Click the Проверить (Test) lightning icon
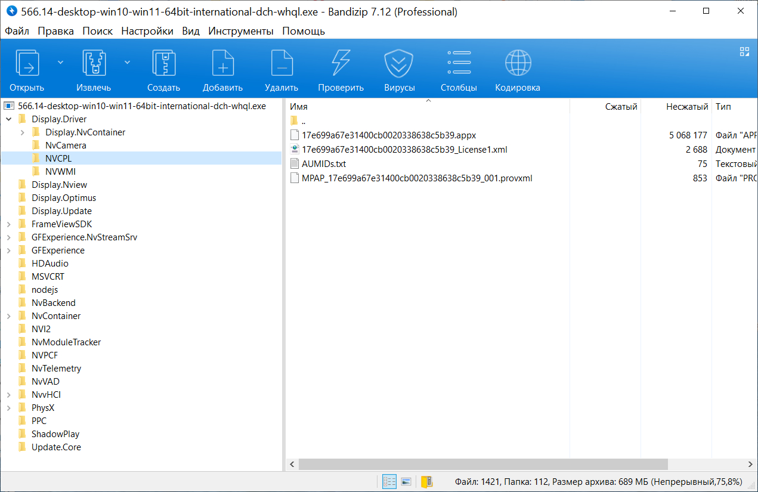Screen dimensions: 758x492 pyautogui.click(x=341, y=62)
